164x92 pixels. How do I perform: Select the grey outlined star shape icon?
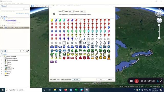point(52,43)
